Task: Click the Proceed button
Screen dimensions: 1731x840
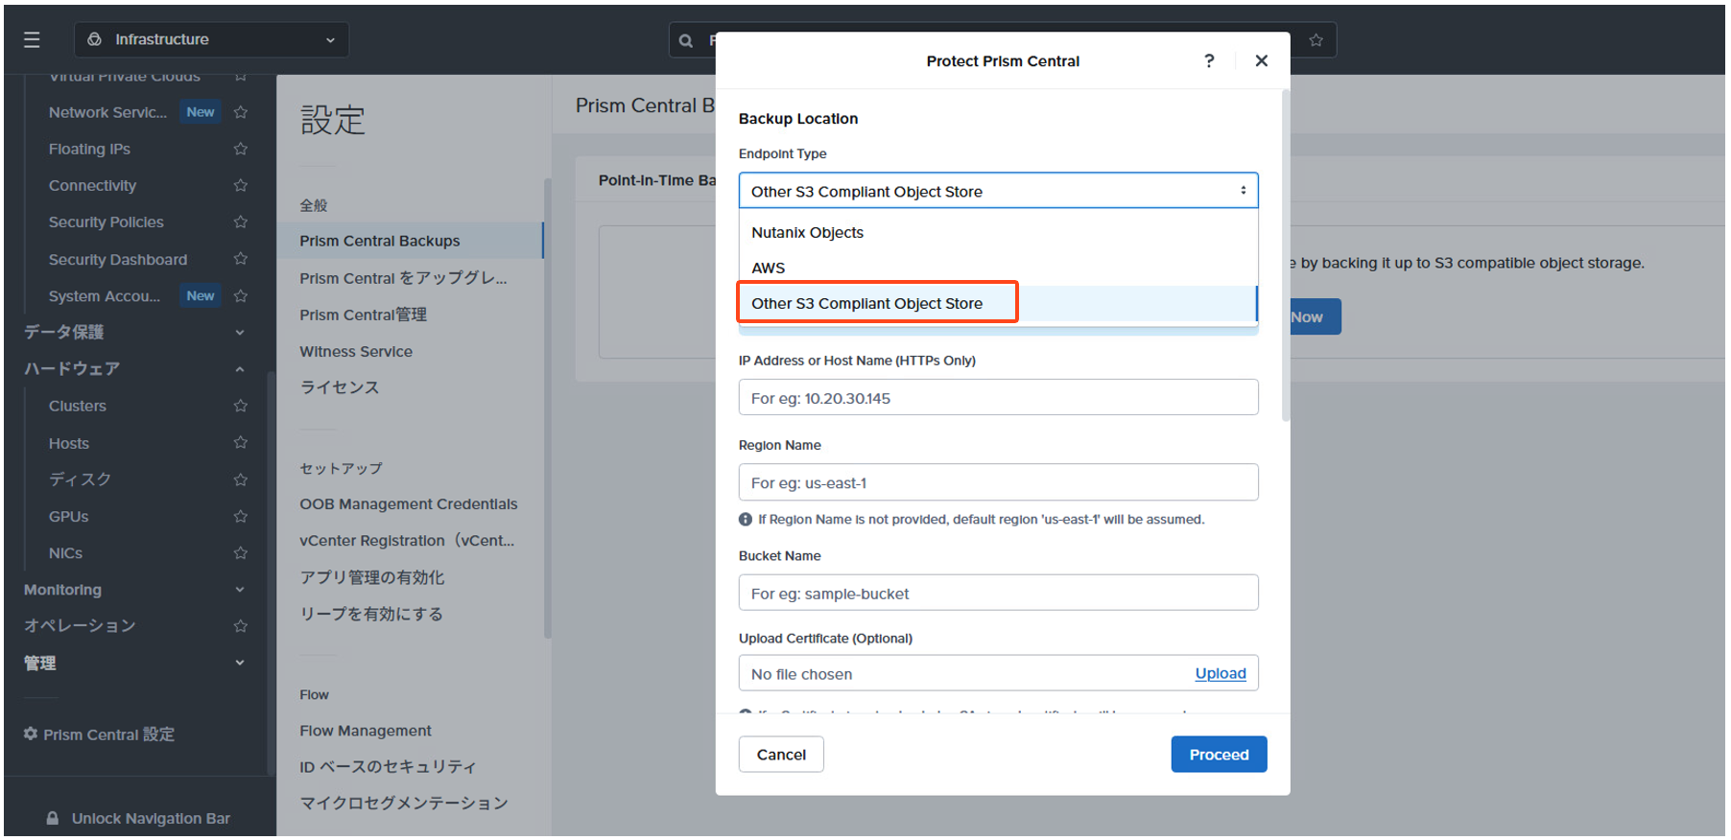Action: [x=1218, y=755]
